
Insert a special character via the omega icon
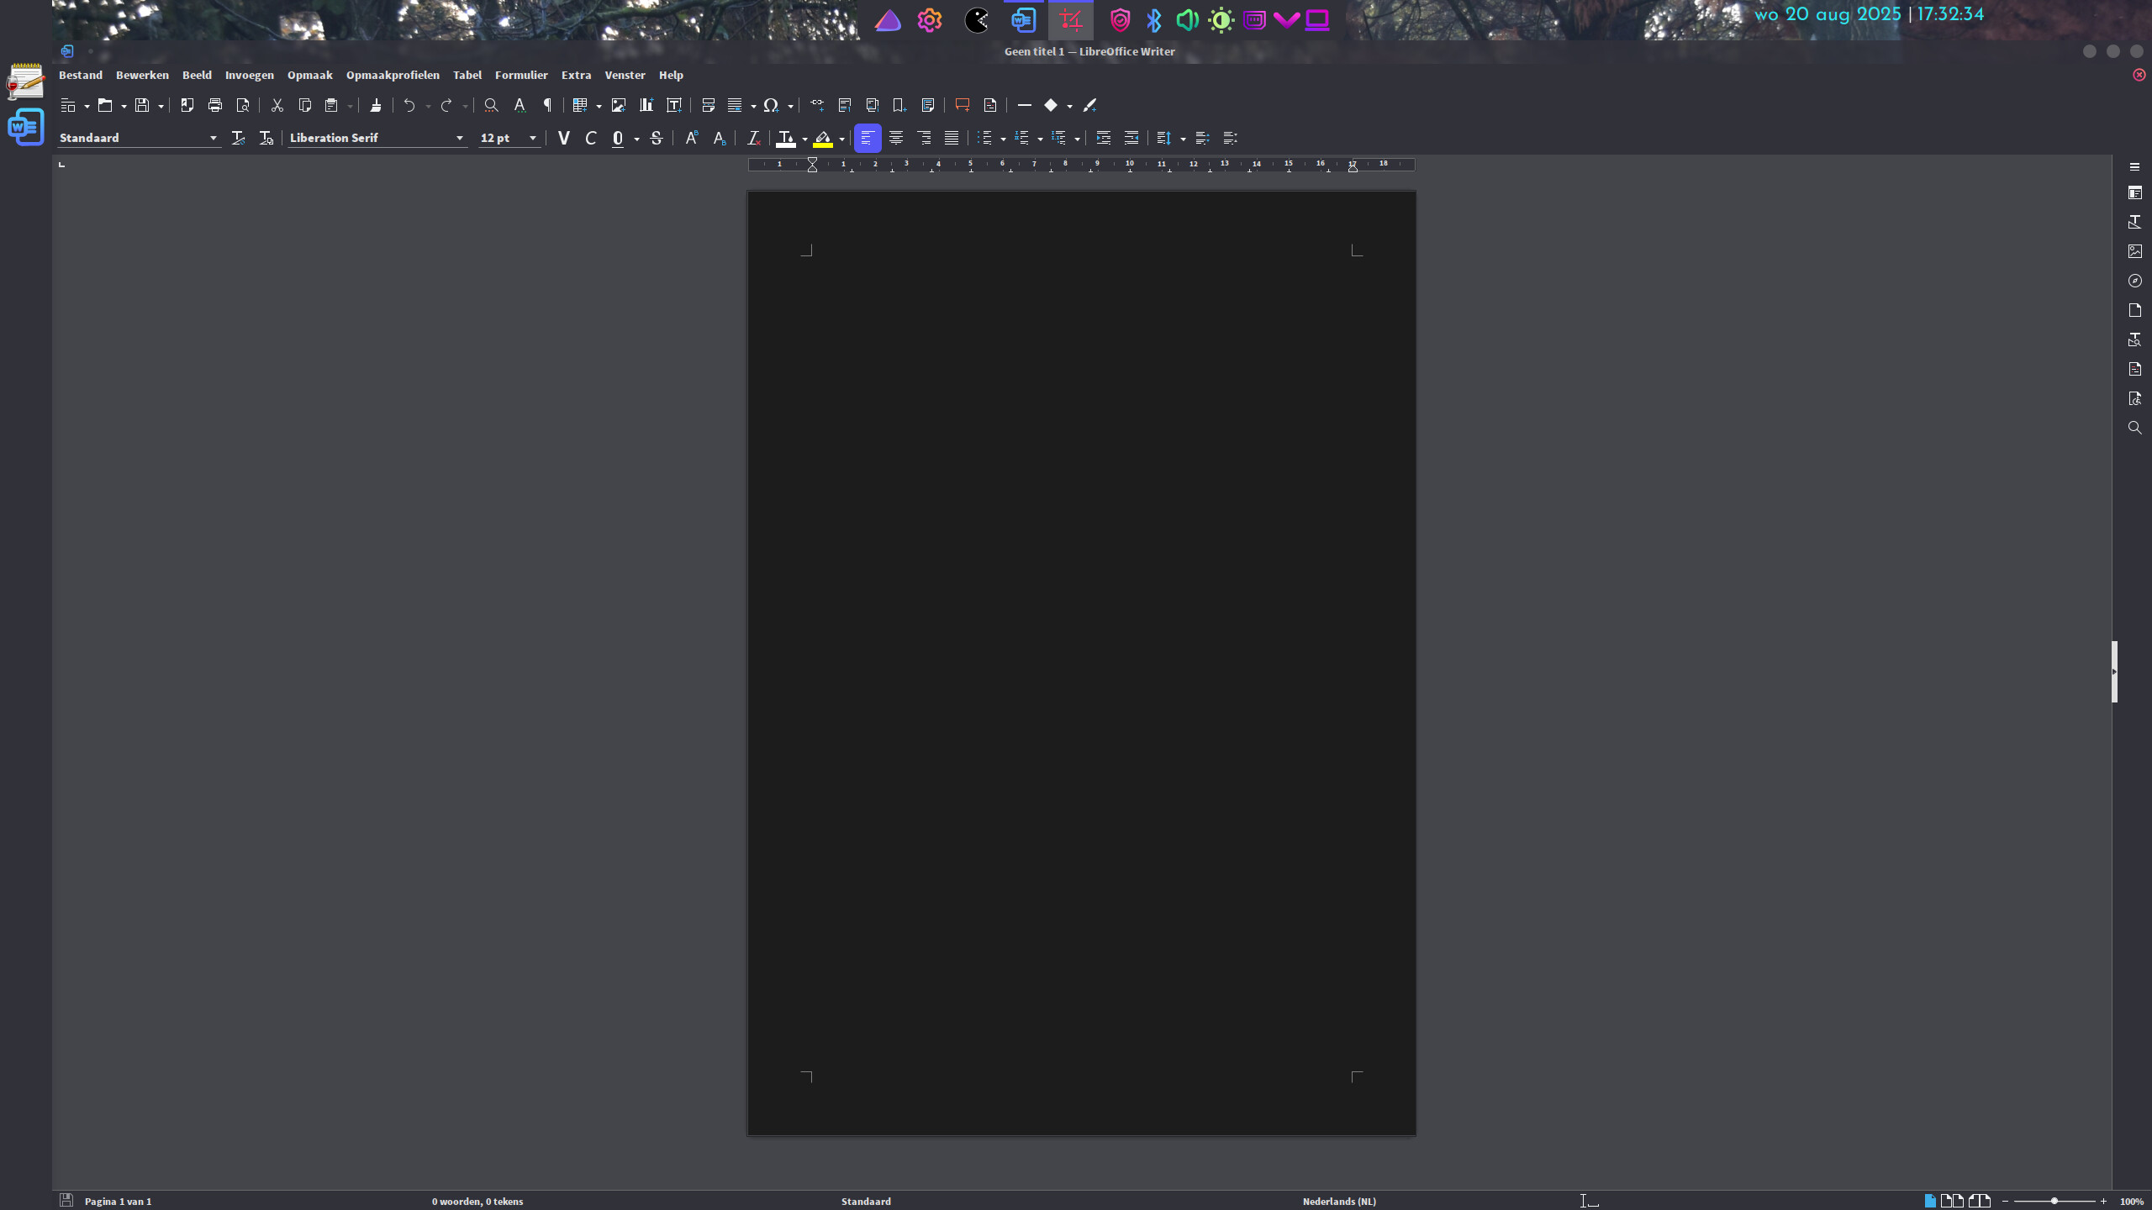pos(773,105)
